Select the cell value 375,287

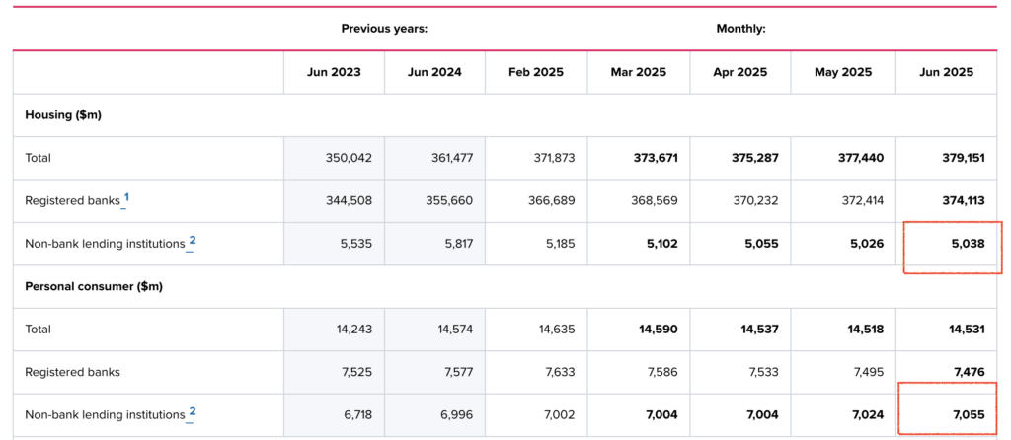point(756,157)
